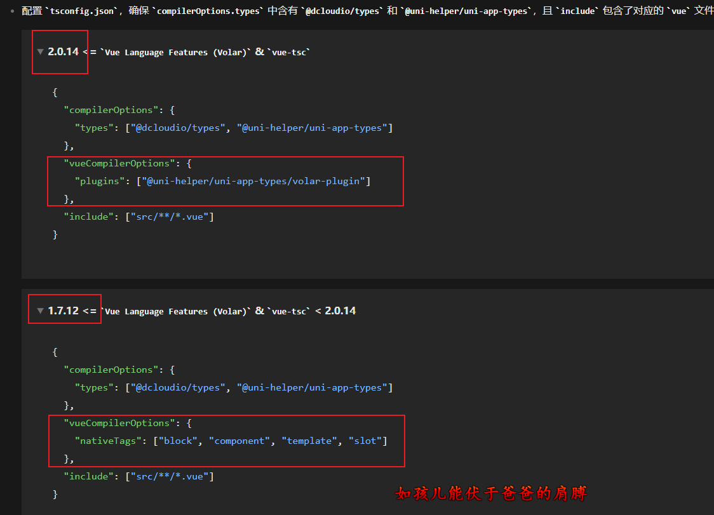Click the red Chinese watermark text

491,493
